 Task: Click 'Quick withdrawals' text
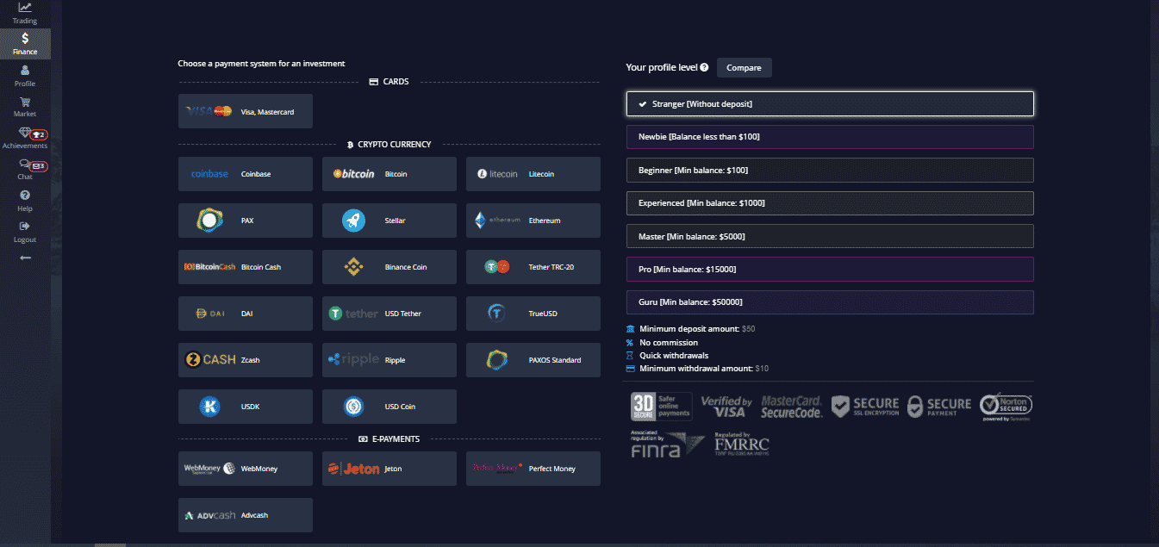(x=674, y=356)
